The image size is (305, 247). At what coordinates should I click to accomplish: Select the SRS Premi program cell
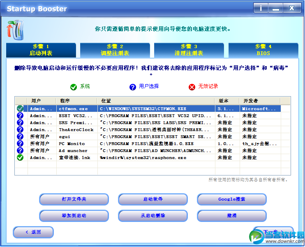pyautogui.click(x=77, y=122)
